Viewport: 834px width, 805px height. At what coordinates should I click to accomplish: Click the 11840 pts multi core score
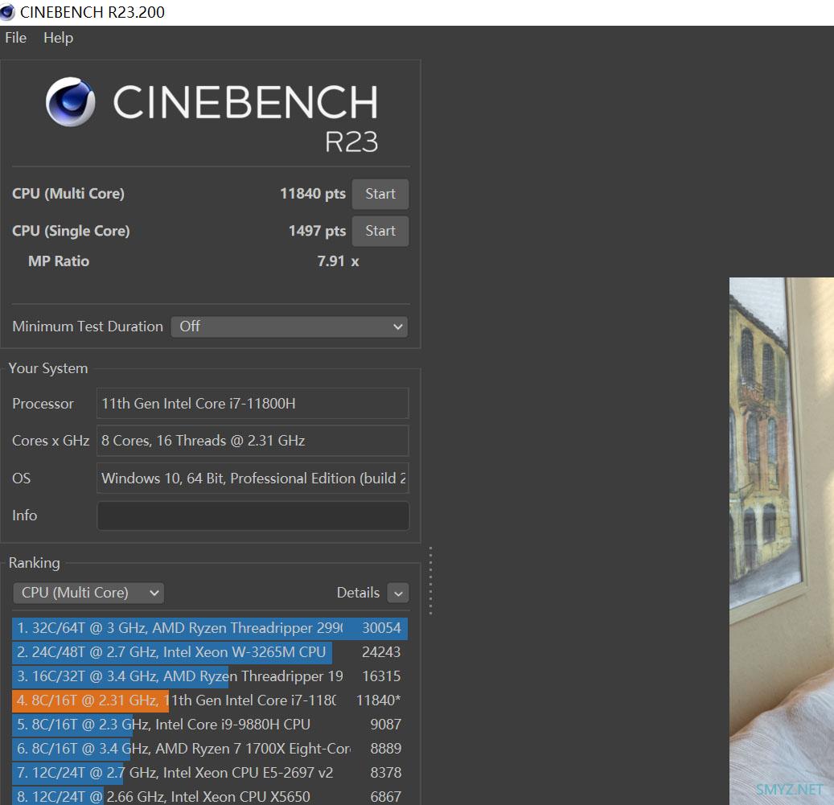coord(313,194)
